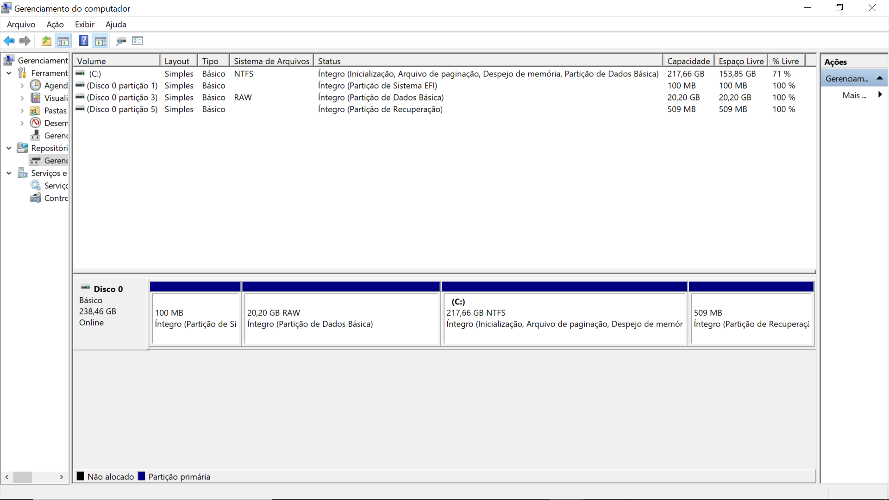Viewport: 889px width, 500px height.
Task: Click the drive icon of Disco 0 partição 1
Action: [x=81, y=85]
